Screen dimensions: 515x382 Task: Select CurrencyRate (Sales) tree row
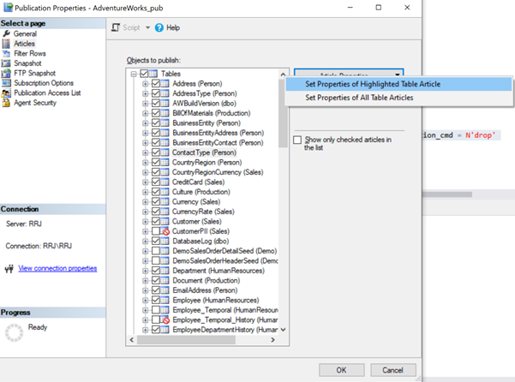[x=203, y=212]
